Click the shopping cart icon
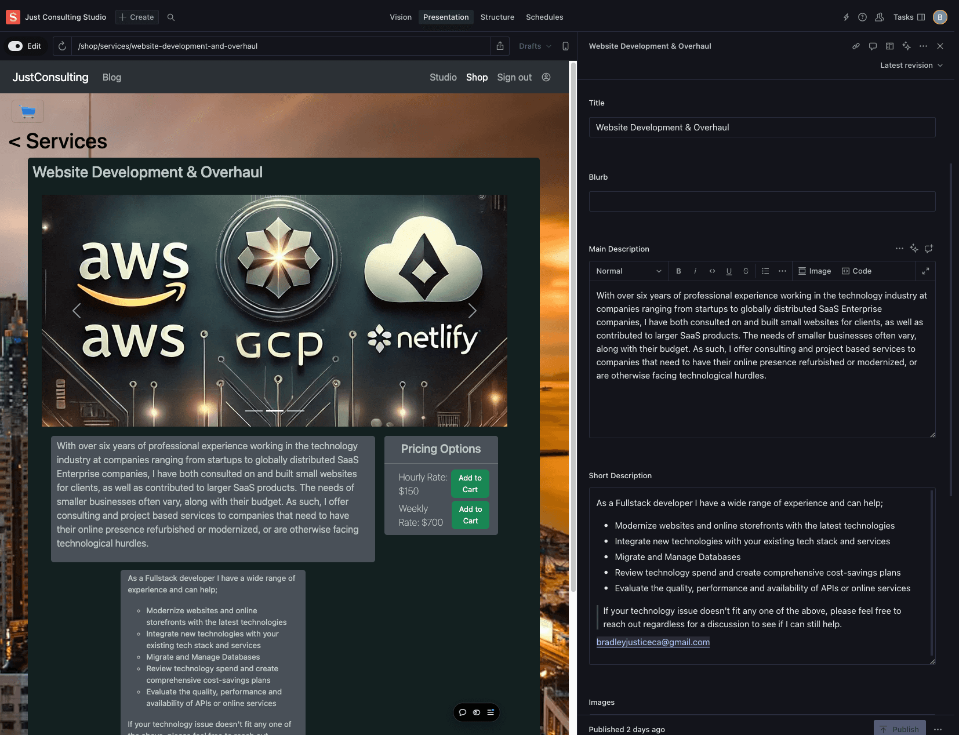This screenshot has height=735, width=959. 28,111
